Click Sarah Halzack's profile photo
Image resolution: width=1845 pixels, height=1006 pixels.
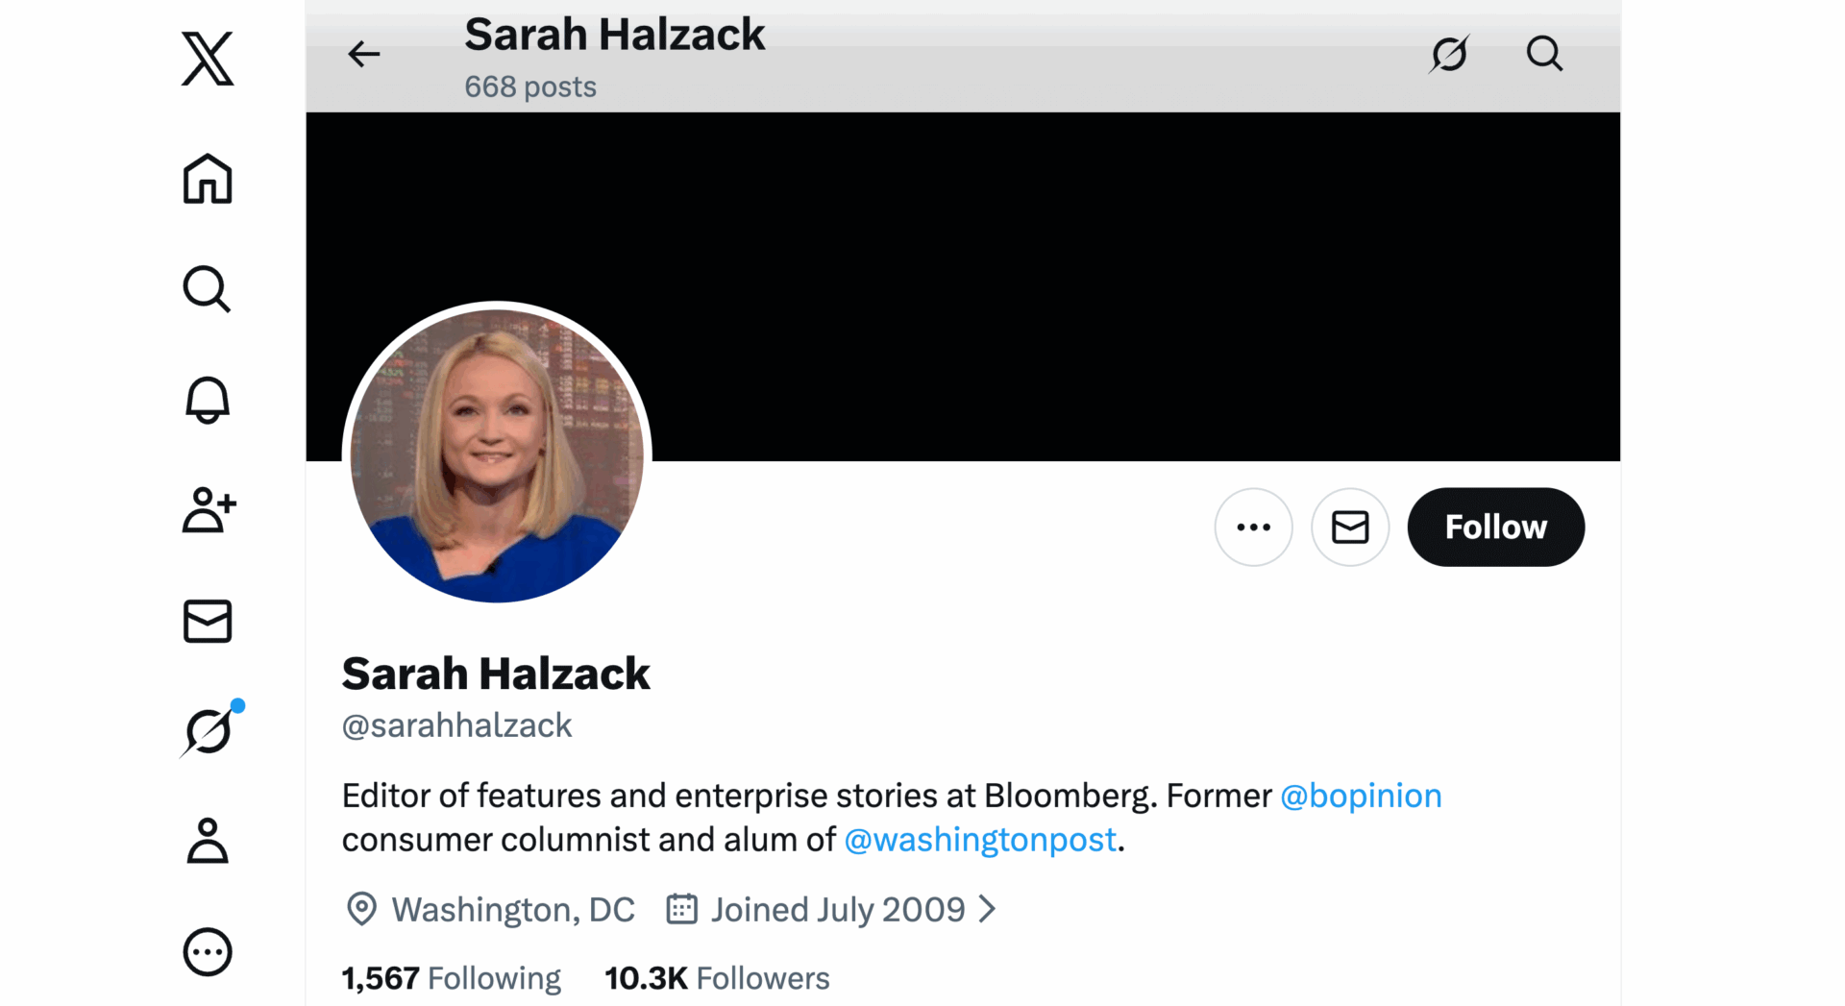click(x=496, y=453)
